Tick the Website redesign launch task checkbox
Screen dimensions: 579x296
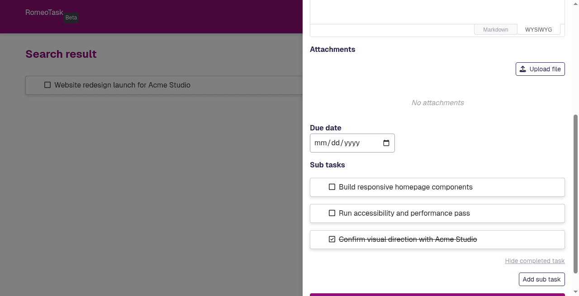click(x=47, y=85)
